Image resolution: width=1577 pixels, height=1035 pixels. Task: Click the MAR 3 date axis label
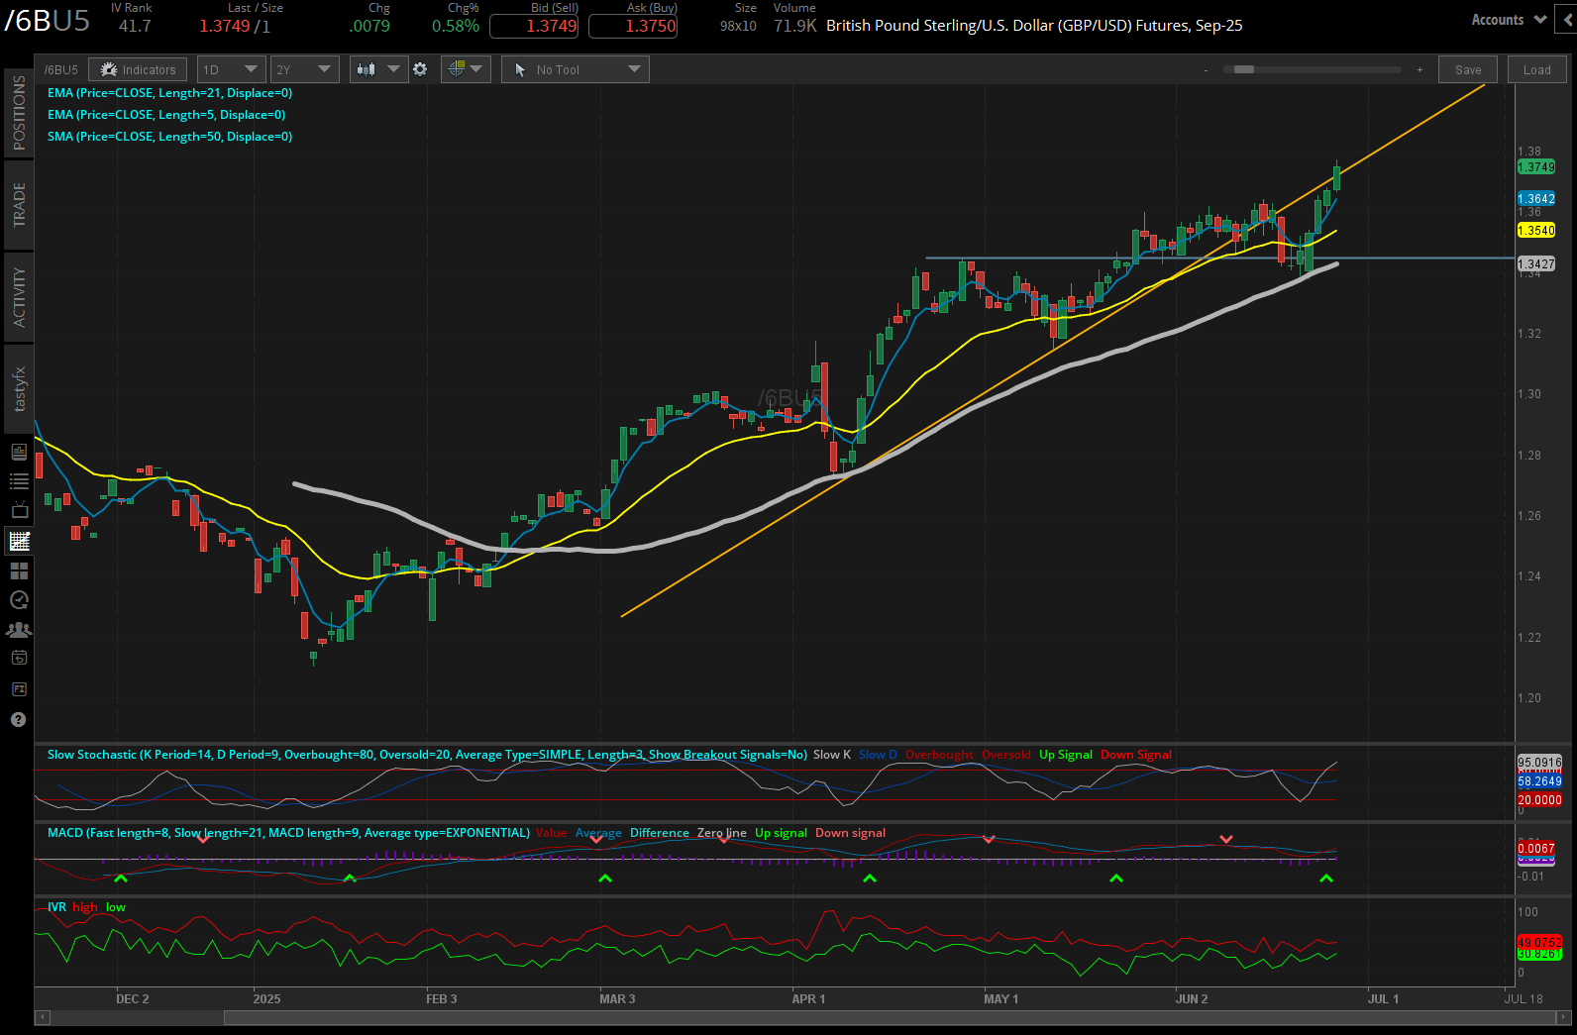[617, 998]
